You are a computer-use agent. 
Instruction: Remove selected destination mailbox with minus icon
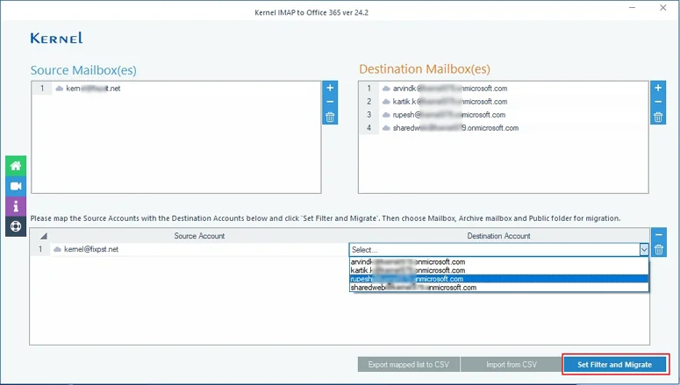tap(658, 103)
